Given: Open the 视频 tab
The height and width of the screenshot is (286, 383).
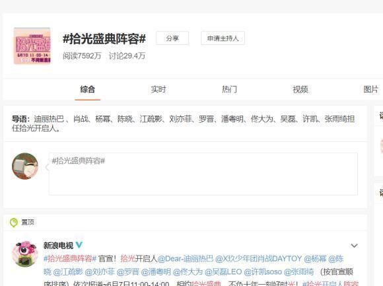Looking at the screenshot, I should point(300,89).
